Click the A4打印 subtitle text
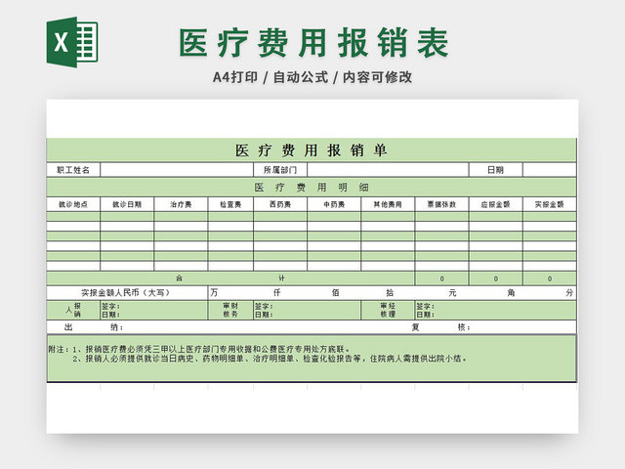Image resolution: width=625 pixels, height=469 pixels. point(235,77)
